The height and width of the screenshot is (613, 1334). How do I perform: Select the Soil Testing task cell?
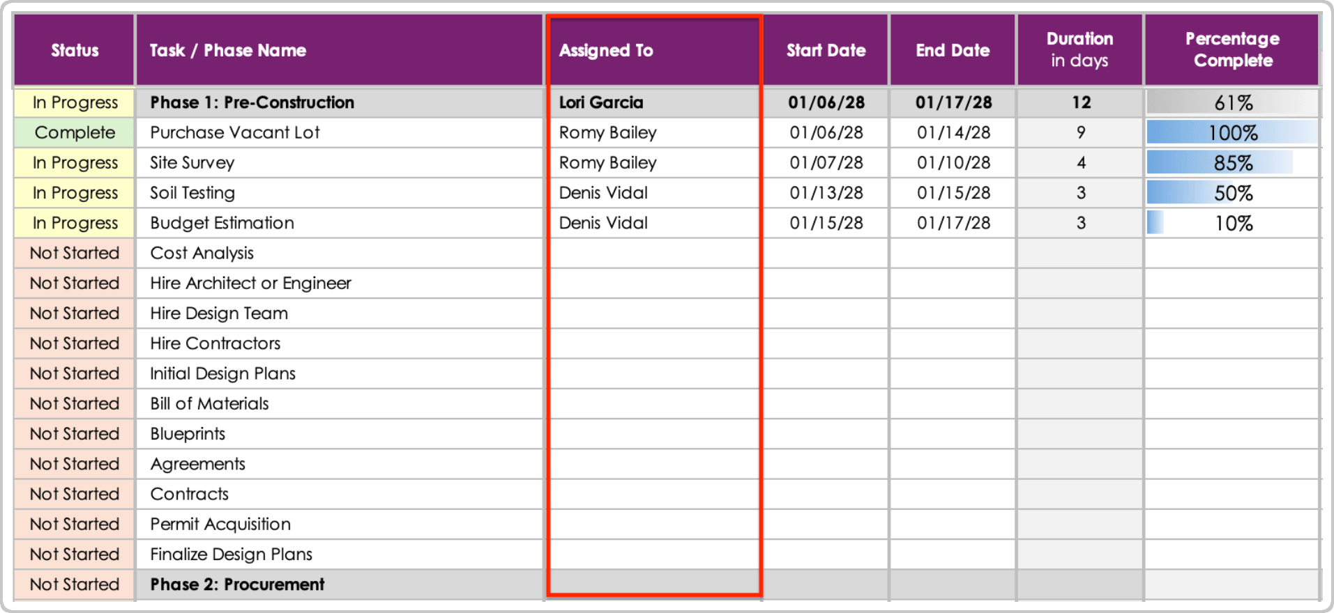coord(192,193)
